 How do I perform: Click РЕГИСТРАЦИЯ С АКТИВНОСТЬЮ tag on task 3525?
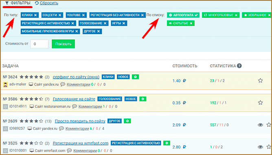[136, 143]
